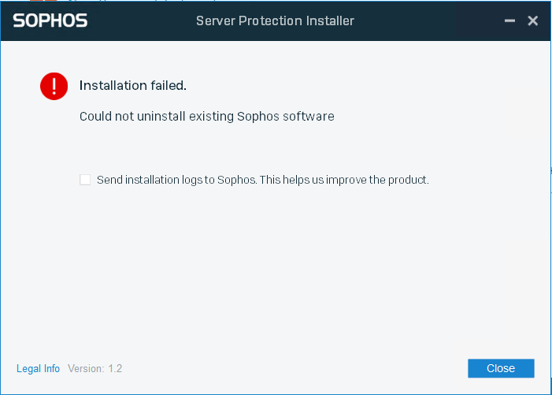Close the installer with the title bar X
Image resolution: width=552 pixels, height=395 pixels.
coord(533,20)
